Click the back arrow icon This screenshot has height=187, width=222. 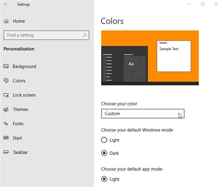click(x=6, y=4)
